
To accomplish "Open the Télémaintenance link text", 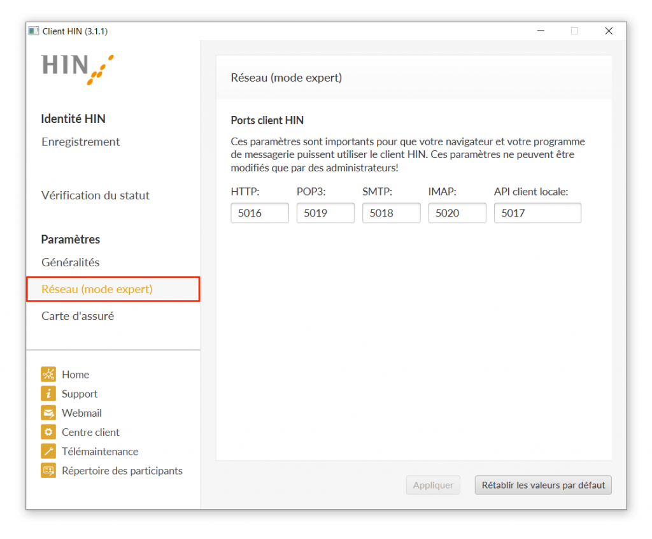I will [100, 451].
